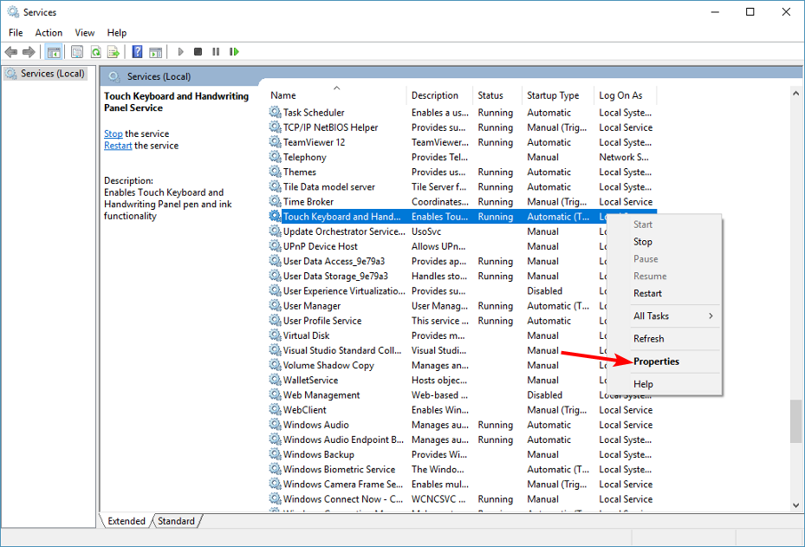Select the Tile Data model server row
Viewport: 805px width, 547px height.
(x=462, y=186)
